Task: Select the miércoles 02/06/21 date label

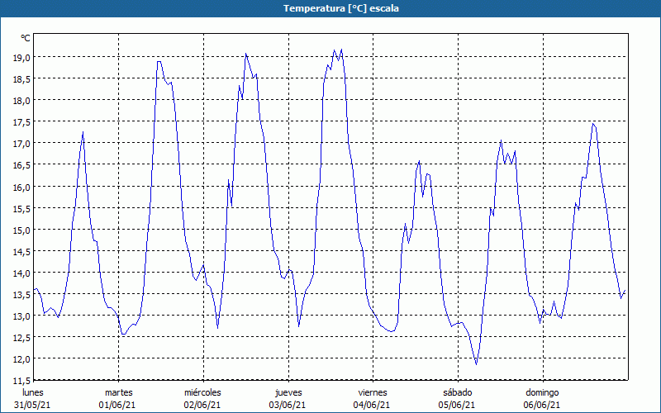Action: [x=202, y=399]
